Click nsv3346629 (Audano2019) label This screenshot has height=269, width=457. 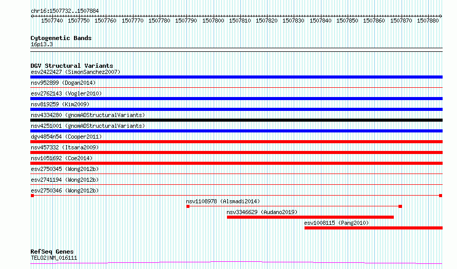coord(262,212)
